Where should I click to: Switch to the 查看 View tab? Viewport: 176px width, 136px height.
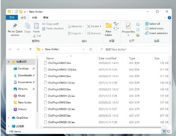pos(45,18)
